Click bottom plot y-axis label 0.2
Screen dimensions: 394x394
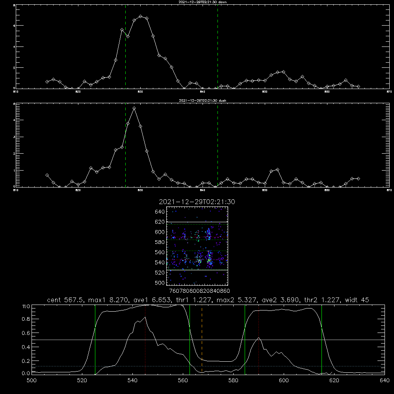point(26,361)
